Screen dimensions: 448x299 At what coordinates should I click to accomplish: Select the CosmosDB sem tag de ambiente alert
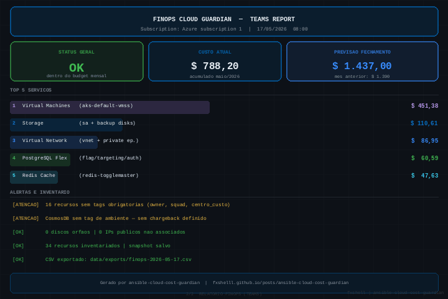click(126, 218)
